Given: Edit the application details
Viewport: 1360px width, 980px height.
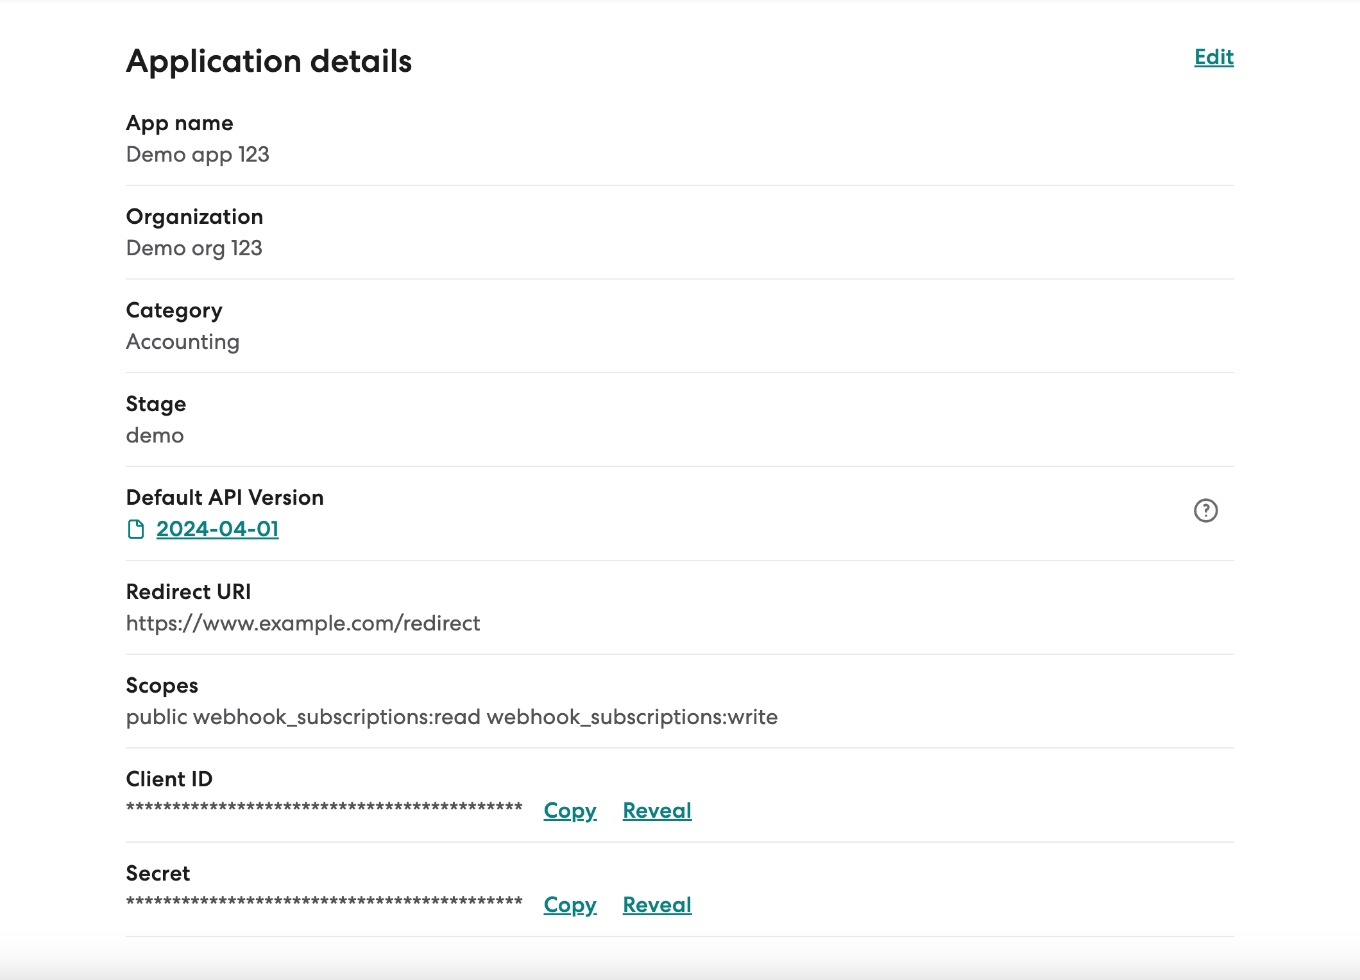Looking at the screenshot, I should tap(1213, 57).
